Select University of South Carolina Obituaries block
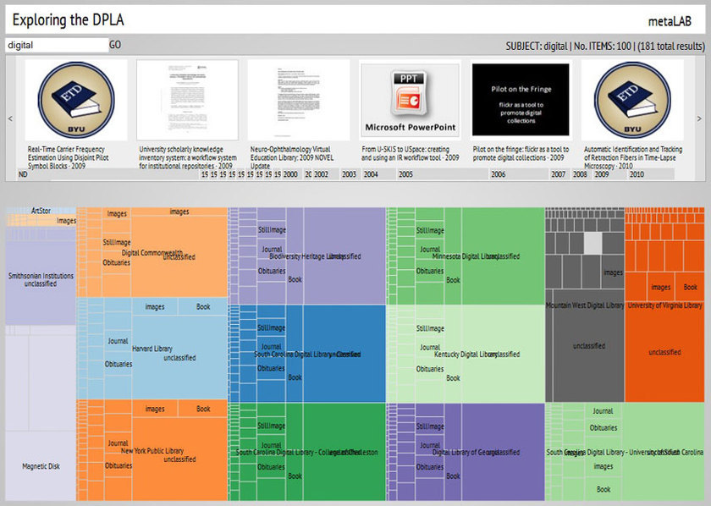The height and width of the screenshot is (506, 711). coord(603,427)
